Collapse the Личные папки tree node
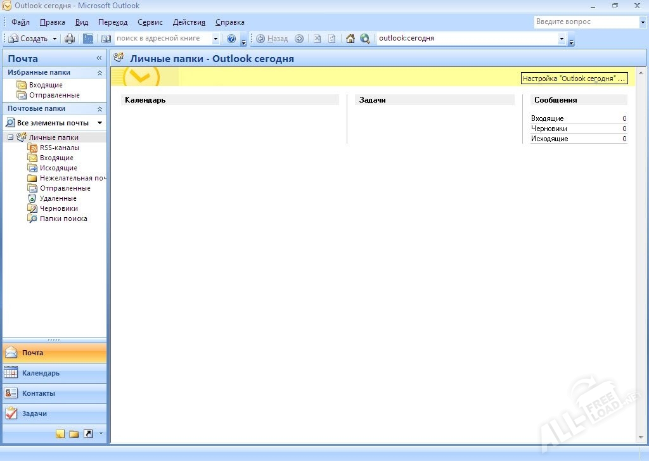Image resolution: width=649 pixels, height=461 pixels. pyautogui.click(x=10, y=137)
